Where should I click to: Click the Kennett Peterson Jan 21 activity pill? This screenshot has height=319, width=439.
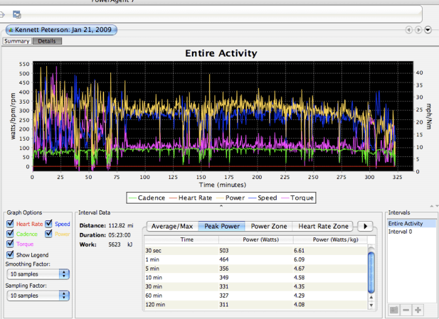[x=61, y=30]
